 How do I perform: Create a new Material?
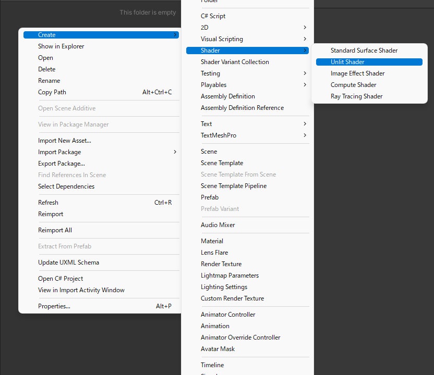[247, 241]
